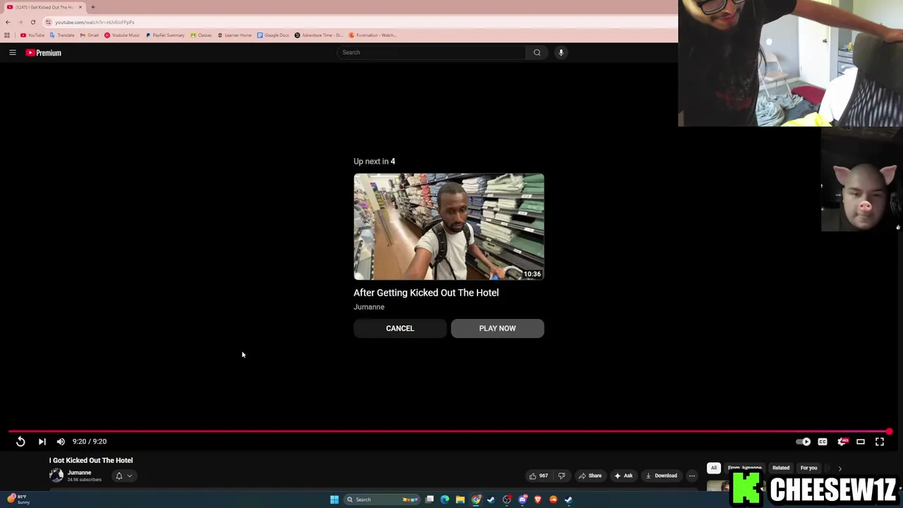Open the Google Docs bookmark

273,35
